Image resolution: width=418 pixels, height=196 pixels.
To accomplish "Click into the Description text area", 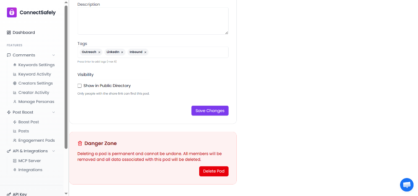I will [153, 21].
